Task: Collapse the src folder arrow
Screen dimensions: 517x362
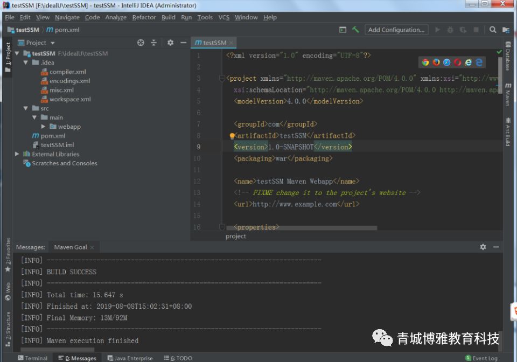Action: (26, 108)
